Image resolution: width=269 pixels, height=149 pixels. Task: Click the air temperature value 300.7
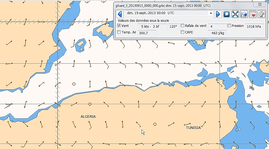[x=147, y=33]
